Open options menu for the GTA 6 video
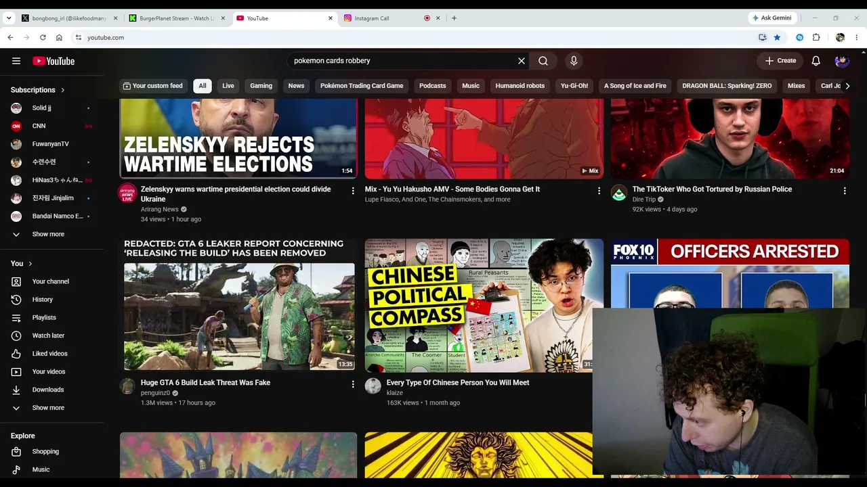This screenshot has height=487, width=867. click(x=353, y=384)
